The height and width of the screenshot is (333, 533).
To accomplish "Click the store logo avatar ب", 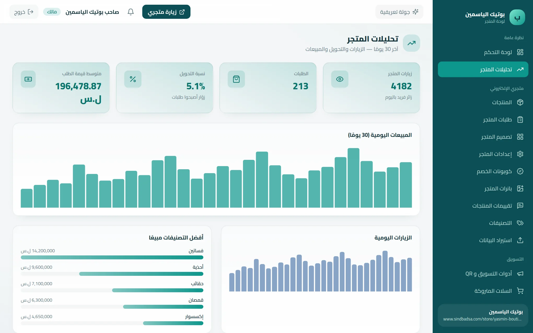I will (x=517, y=17).
